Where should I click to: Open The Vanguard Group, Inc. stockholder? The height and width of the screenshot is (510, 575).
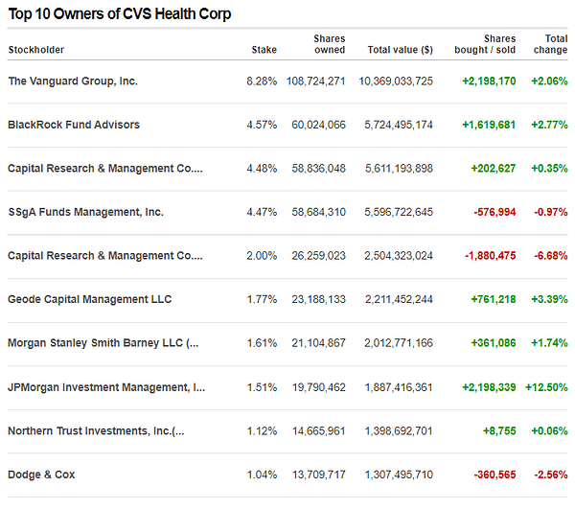click(x=73, y=81)
